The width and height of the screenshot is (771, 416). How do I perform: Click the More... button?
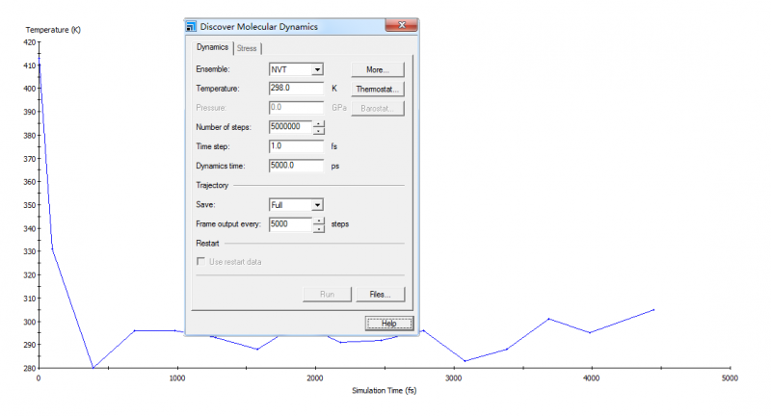point(378,69)
